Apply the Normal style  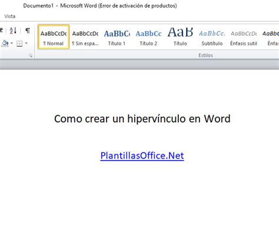54,37
